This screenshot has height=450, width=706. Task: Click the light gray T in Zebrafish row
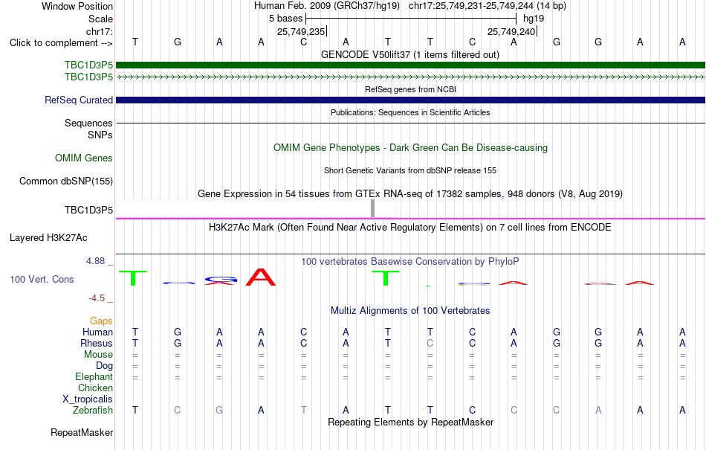[303, 411]
